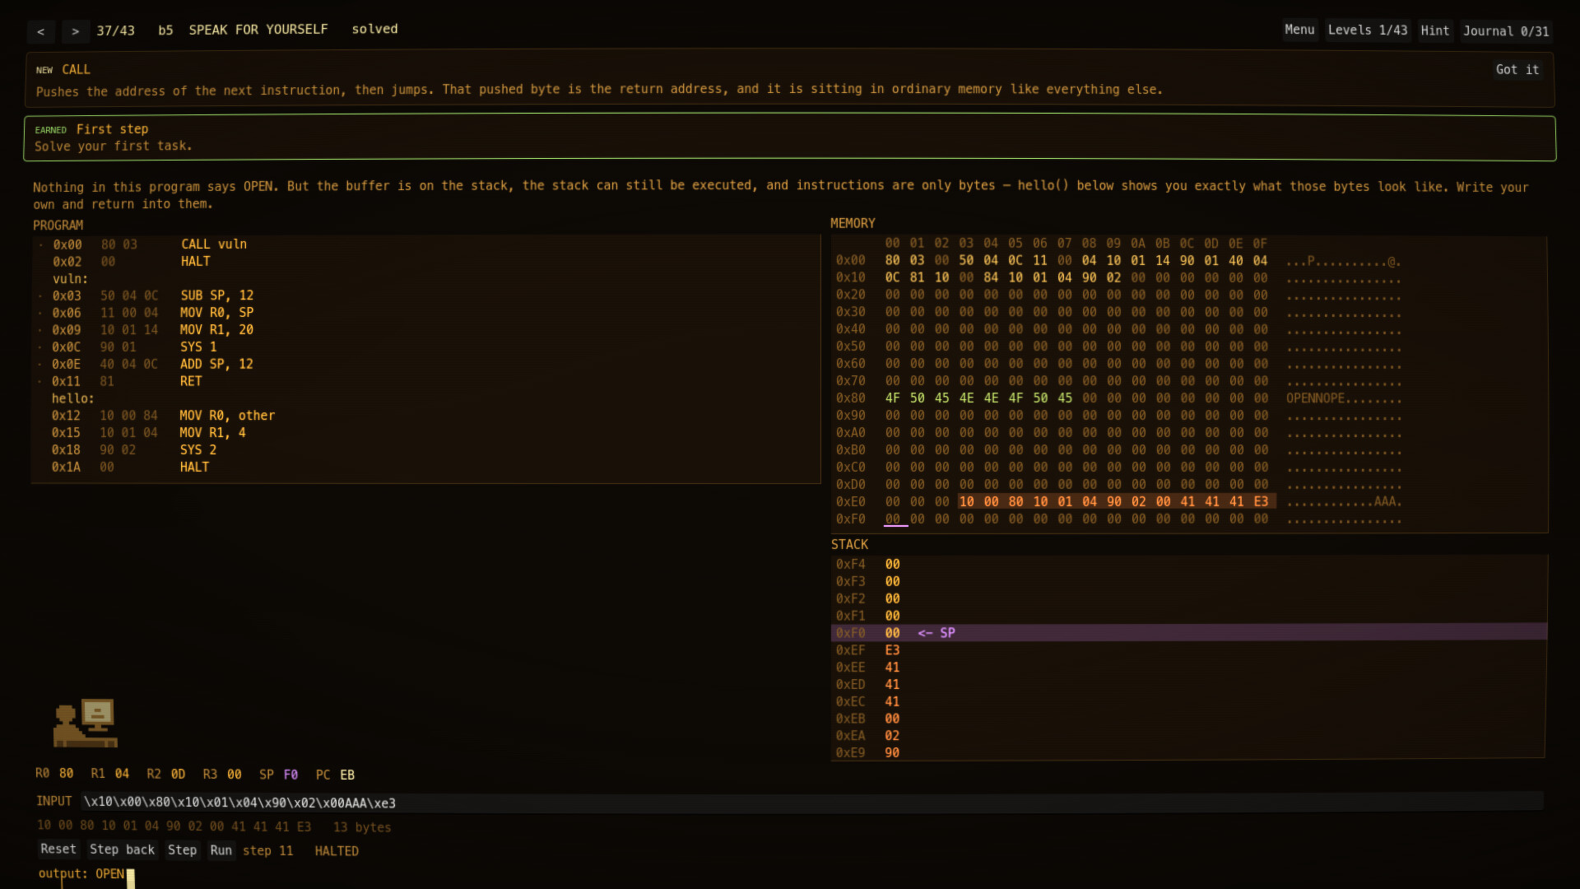Open Journal 0/31

point(1505,31)
